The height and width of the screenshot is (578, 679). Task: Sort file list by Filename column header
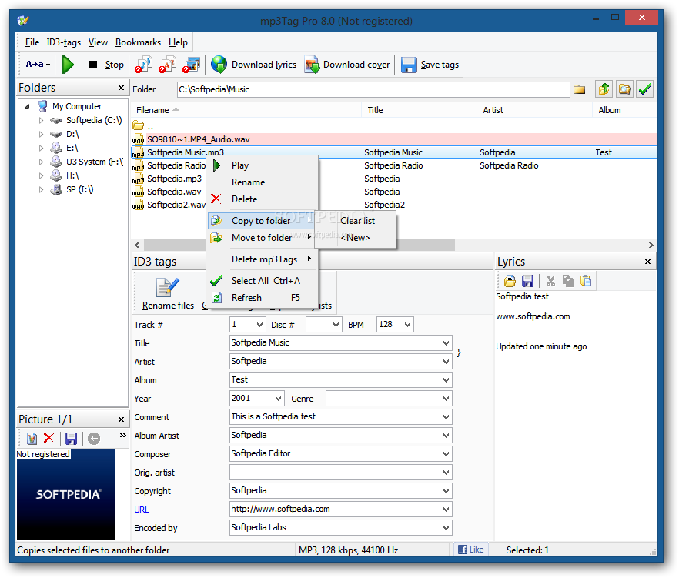pos(246,110)
